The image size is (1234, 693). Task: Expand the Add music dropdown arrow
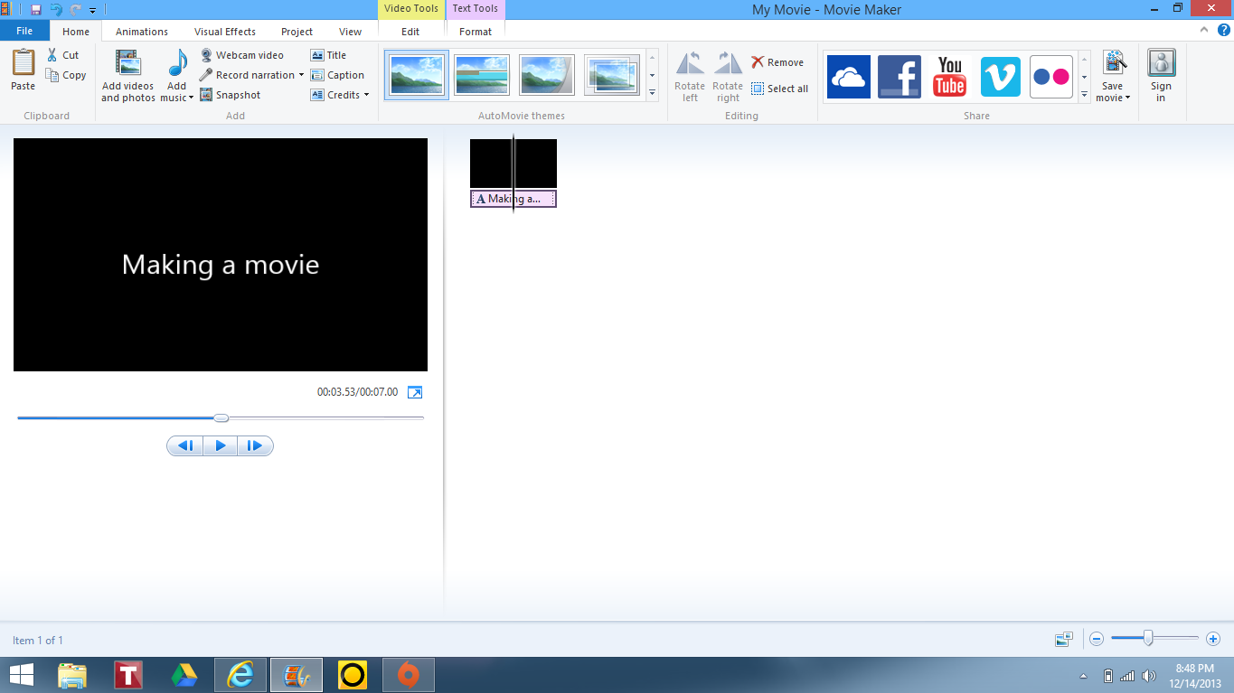click(x=191, y=98)
